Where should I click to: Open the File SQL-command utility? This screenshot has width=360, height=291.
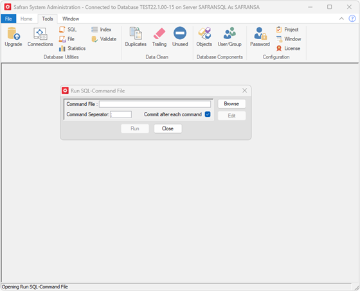coord(67,39)
